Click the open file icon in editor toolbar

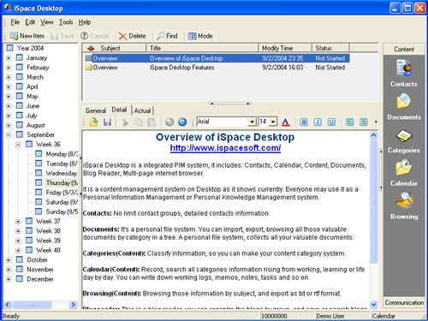click(x=93, y=122)
